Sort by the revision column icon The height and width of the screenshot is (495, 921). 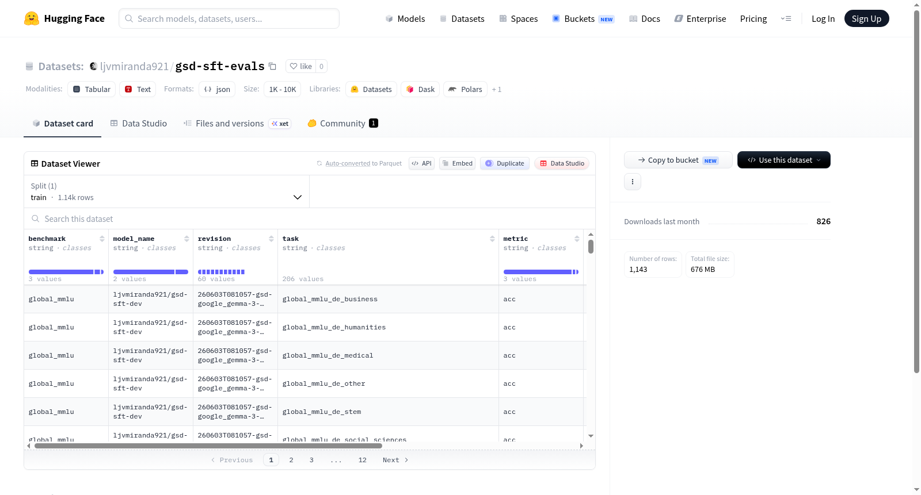(x=271, y=239)
